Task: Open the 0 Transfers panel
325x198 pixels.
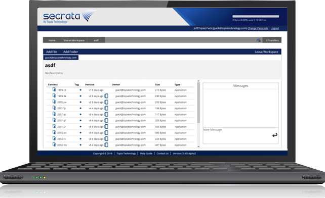Action: [272, 40]
